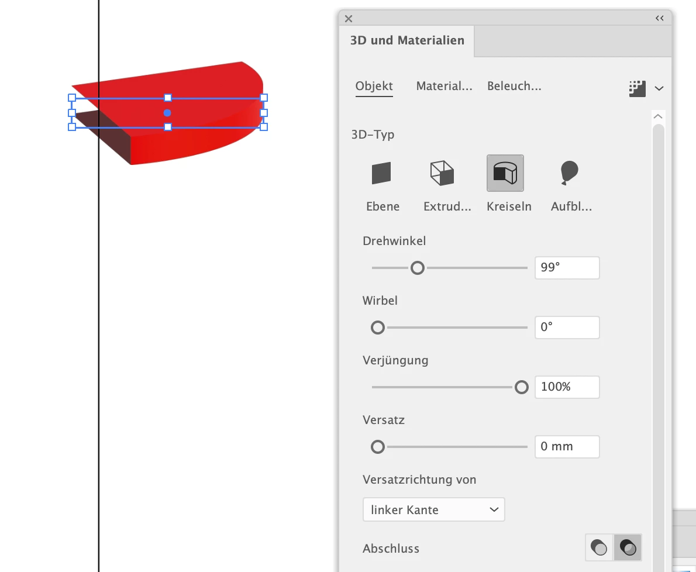Click the Drehwinkel label
The width and height of the screenshot is (696, 572).
394,241
